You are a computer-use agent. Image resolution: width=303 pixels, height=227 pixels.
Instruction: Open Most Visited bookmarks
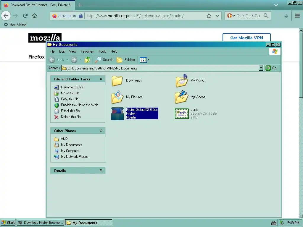click(15, 25)
